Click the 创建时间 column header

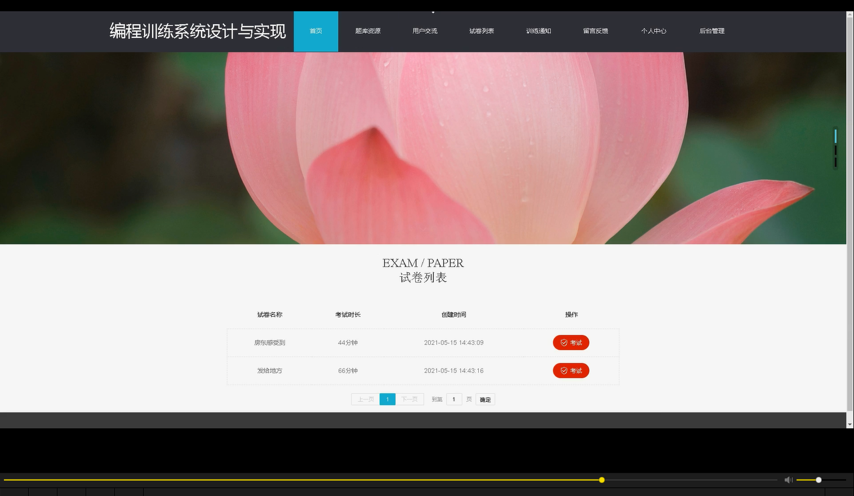coord(453,315)
